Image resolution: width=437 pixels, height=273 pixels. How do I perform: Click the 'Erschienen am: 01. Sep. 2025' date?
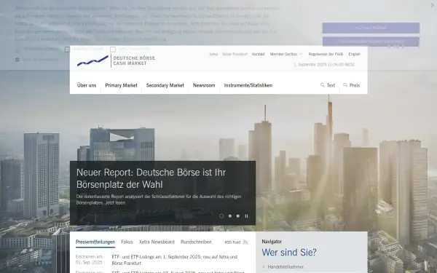click(x=89, y=260)
